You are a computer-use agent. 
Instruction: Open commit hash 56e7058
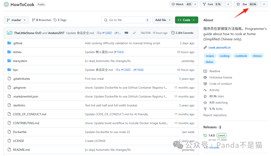pyautogui.click(x=146, y=33)
